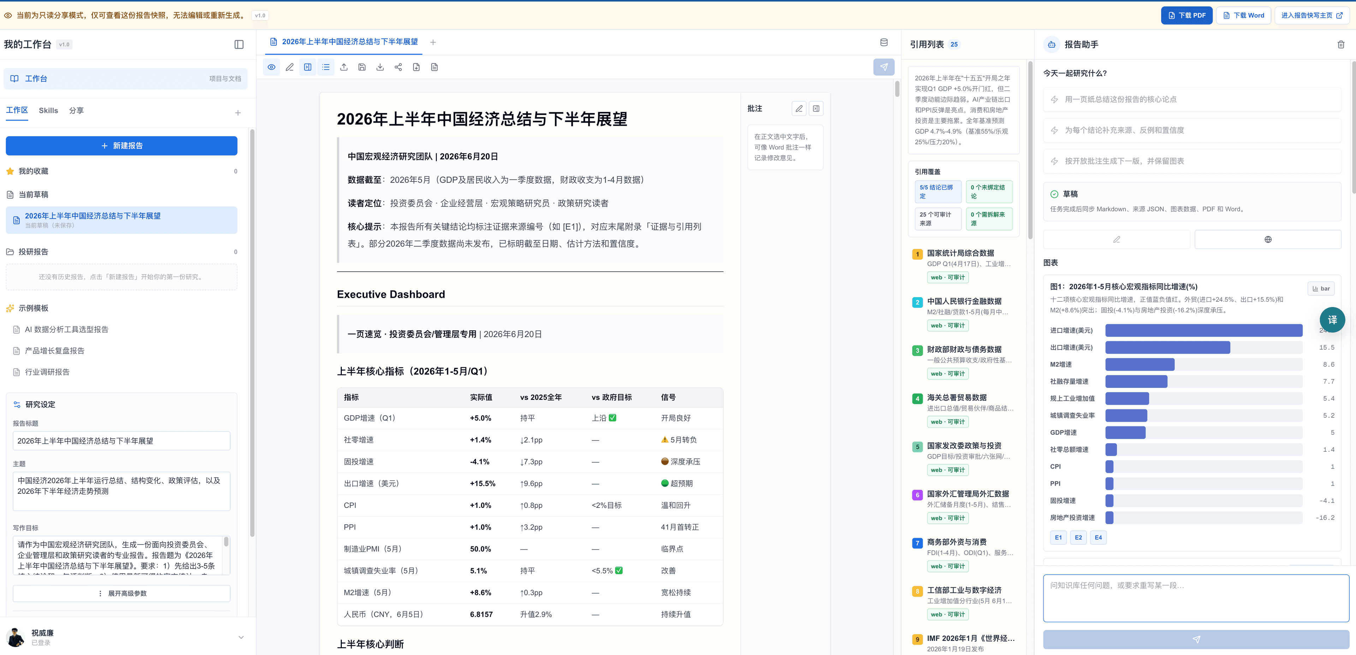Expand the 当前草稿 section
This screenshot has height=655, width=1356.
coord(121,195)
